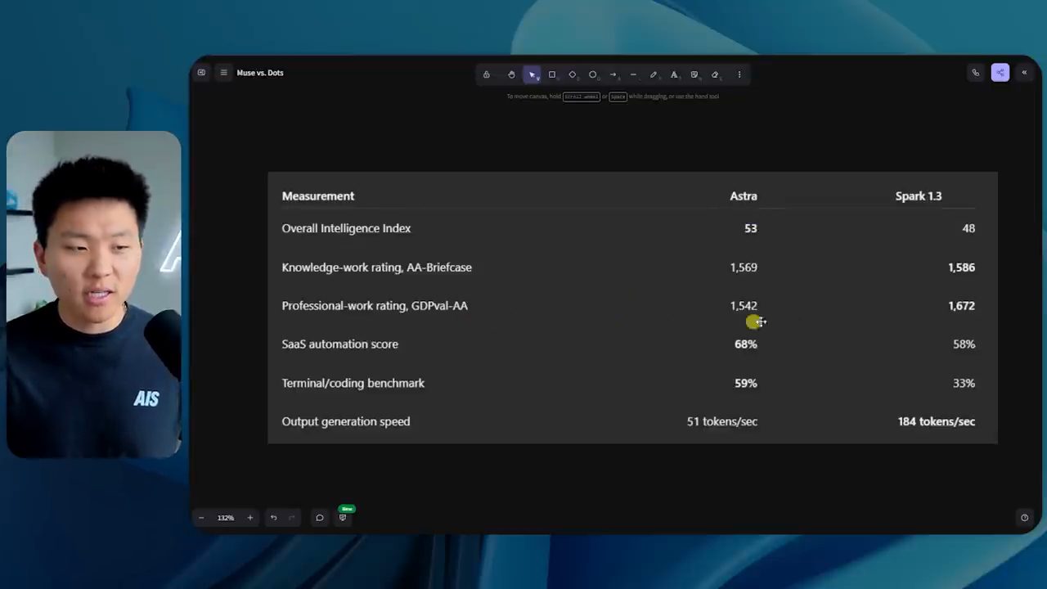Click the 1,672 Spark rating value
This screenshot has width=1047, height=589.
coord(962,306)
